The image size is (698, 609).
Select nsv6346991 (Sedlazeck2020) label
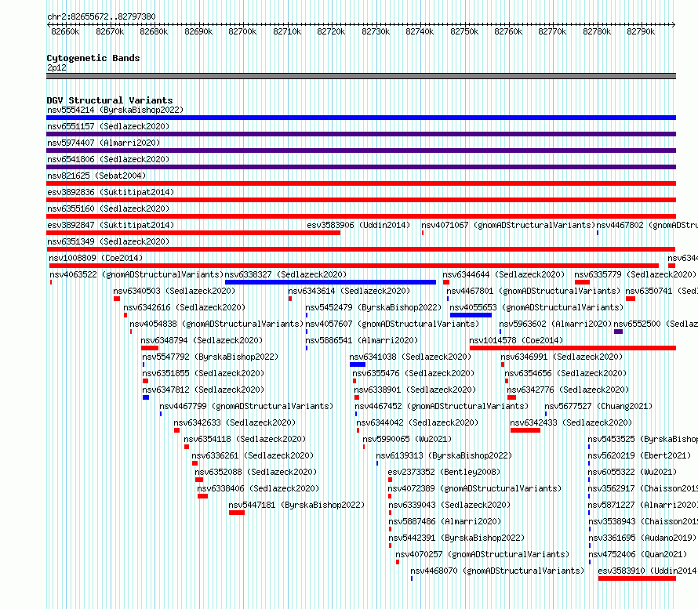[x=562, y=357]
